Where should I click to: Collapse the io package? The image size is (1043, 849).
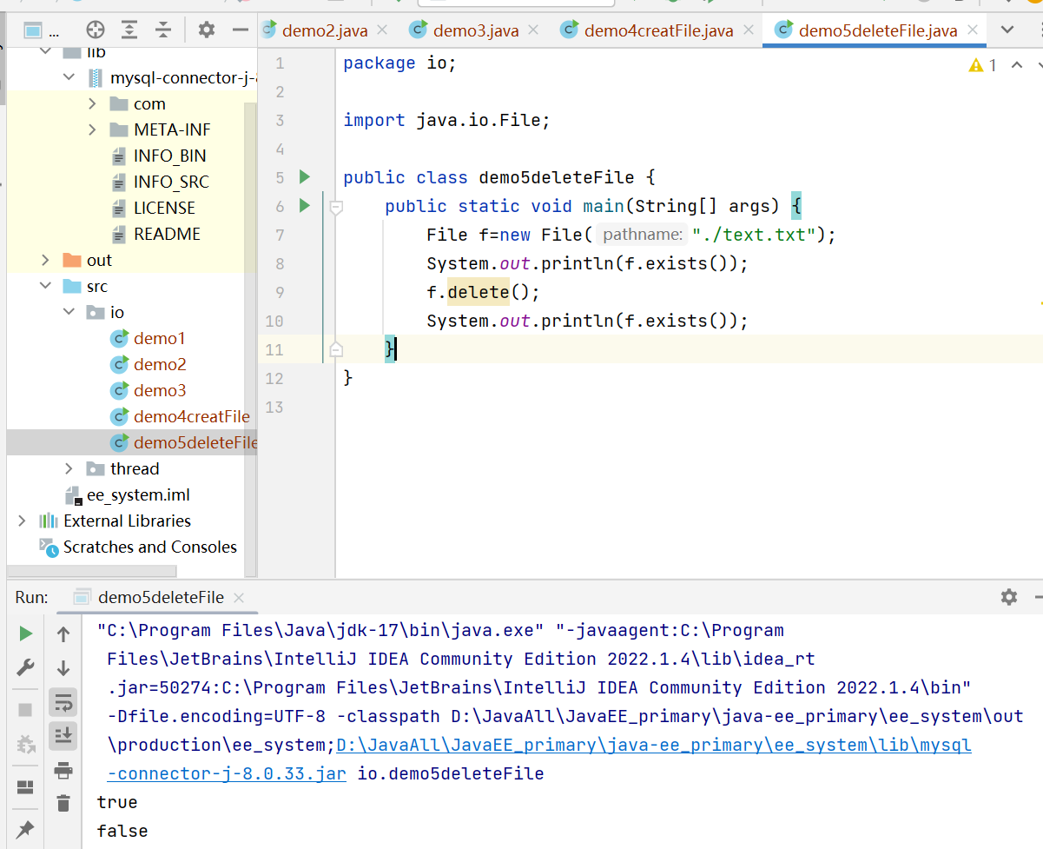[69, 312]
